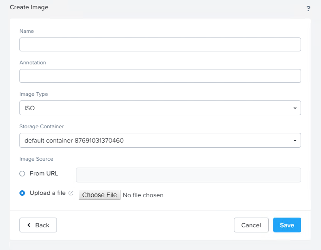
Task: Click the Upload a file label text
Action: pos(47,193)
